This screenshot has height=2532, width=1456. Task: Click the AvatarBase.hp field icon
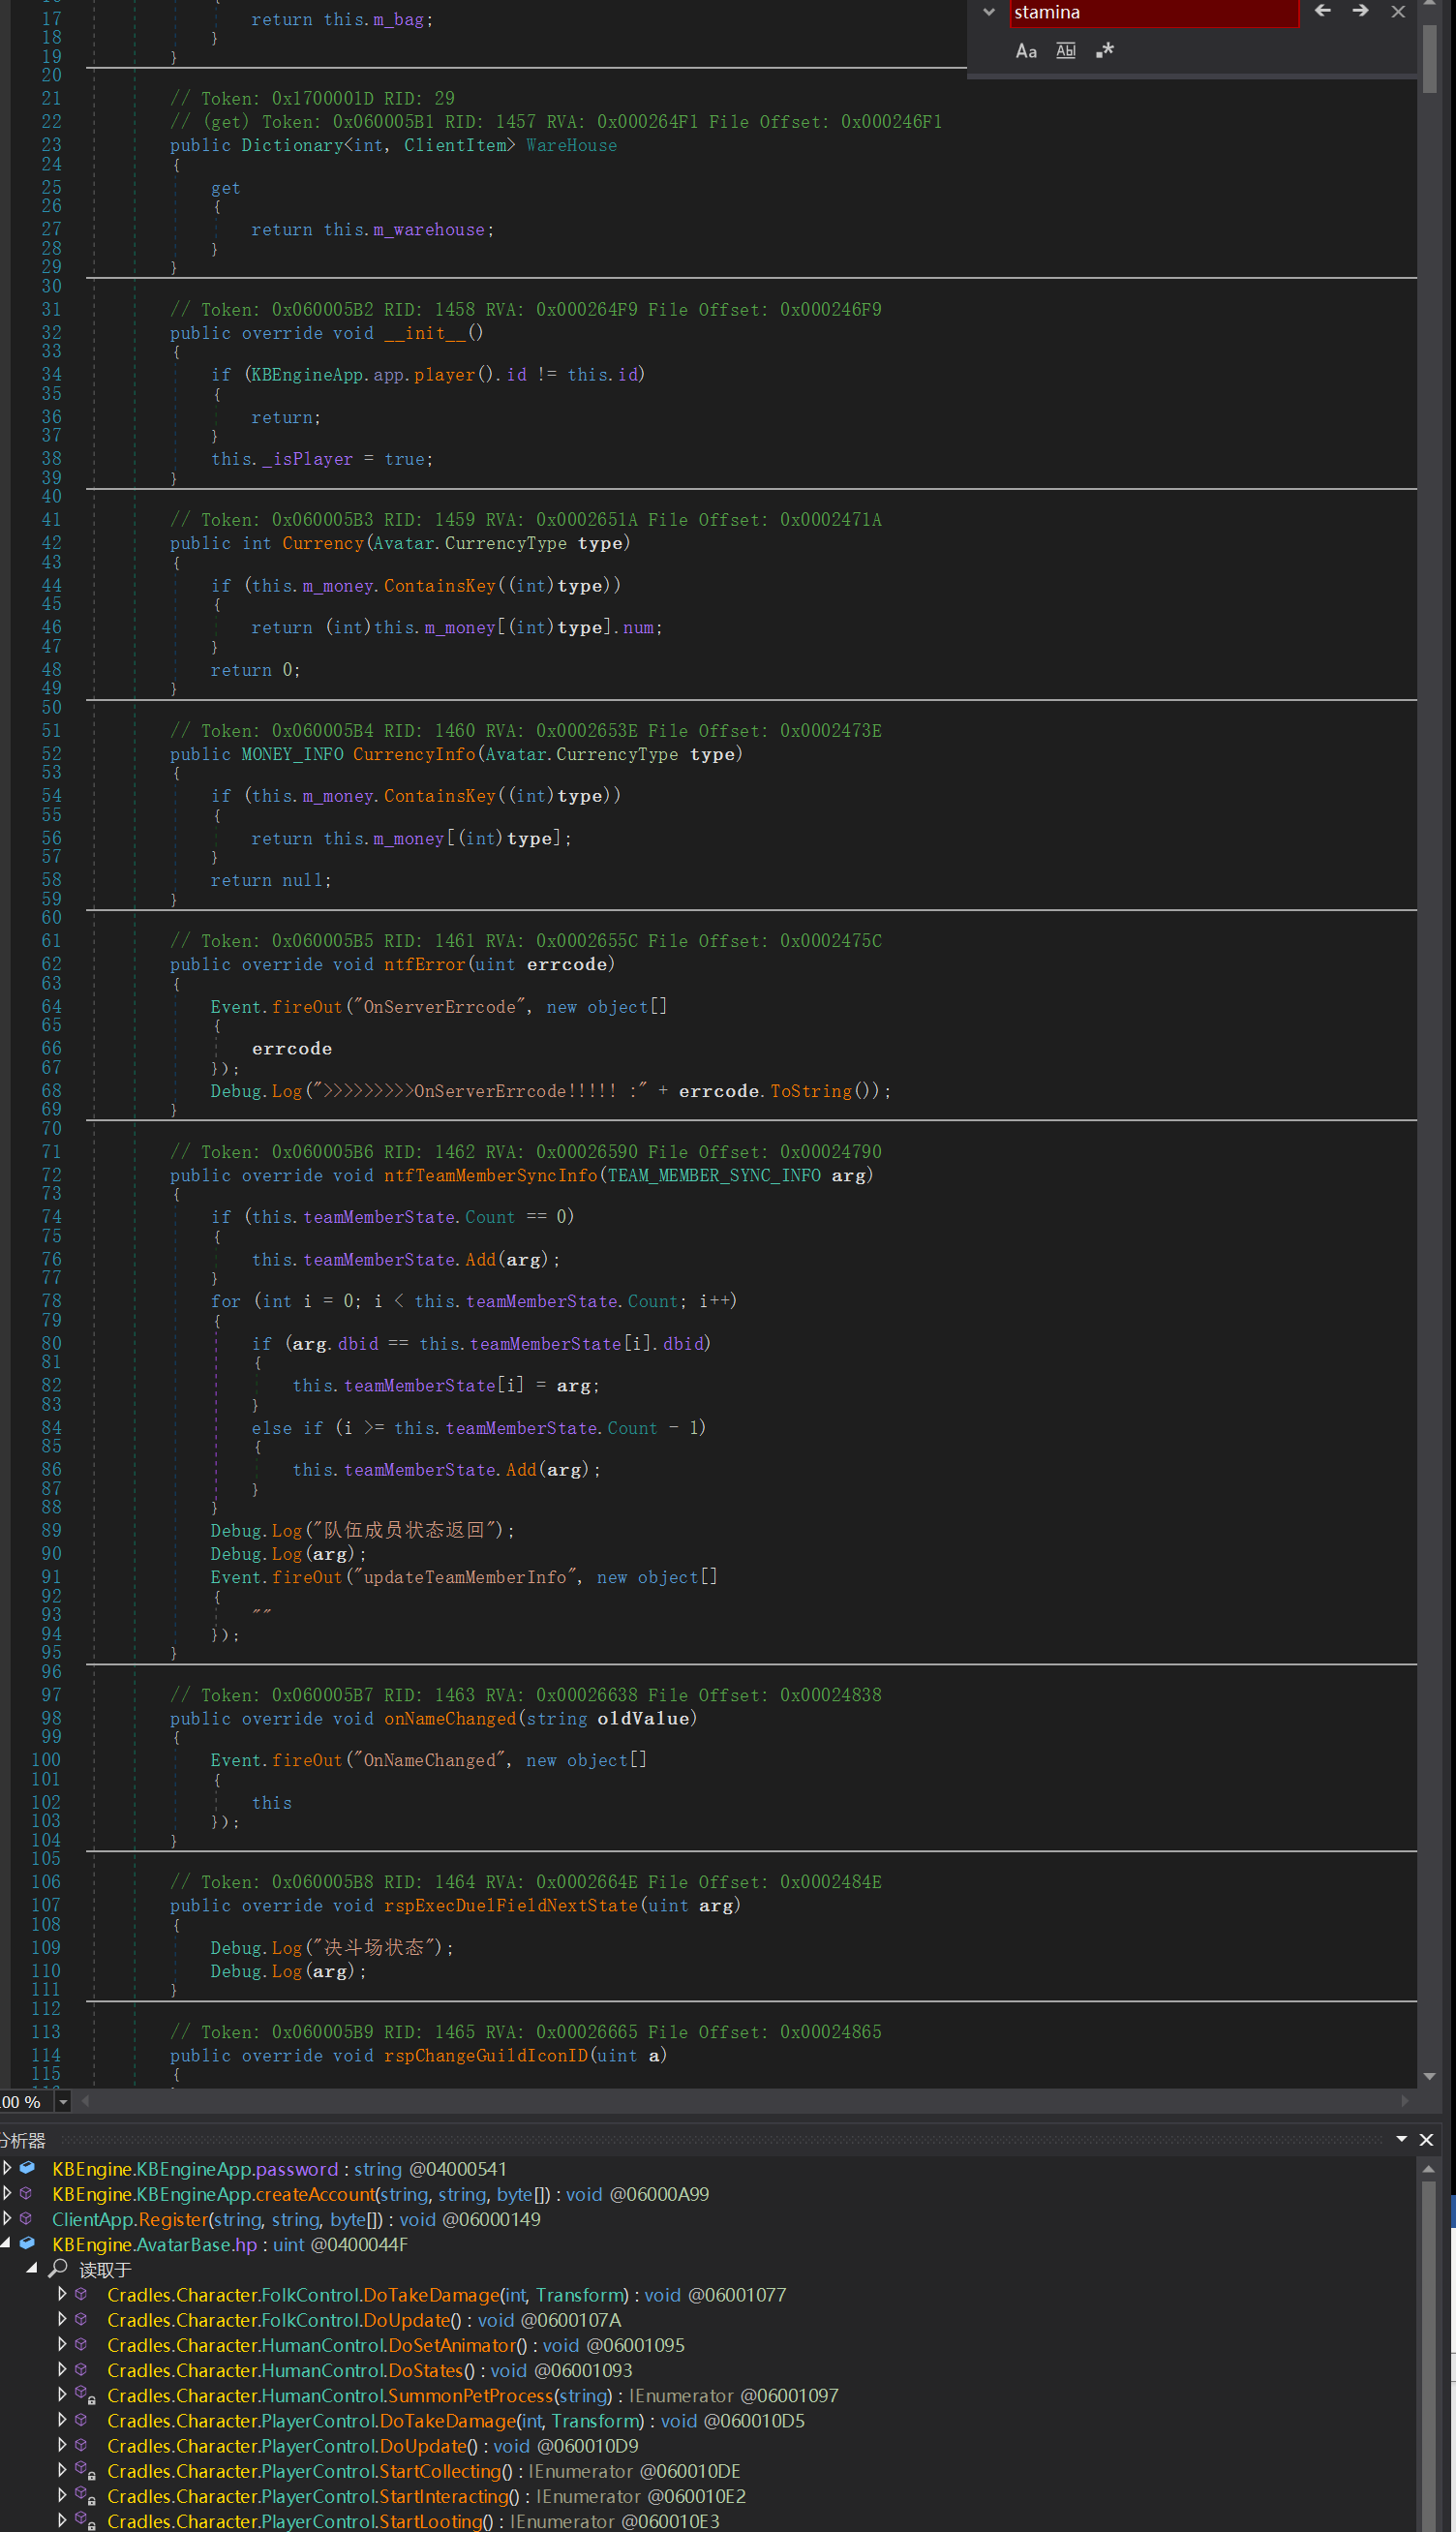tap(27, 2244)
